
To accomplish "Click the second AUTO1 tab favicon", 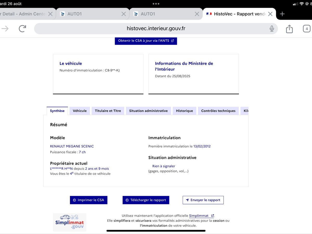I will point(136,14).
